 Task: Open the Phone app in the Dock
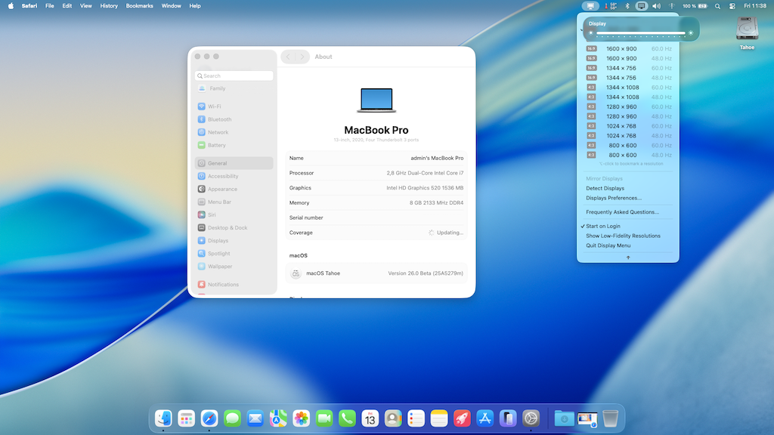pyautogui.click(x=347, y=418)
